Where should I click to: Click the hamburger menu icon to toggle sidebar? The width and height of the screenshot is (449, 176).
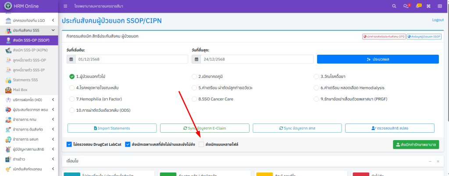click(x=65, y=6)
